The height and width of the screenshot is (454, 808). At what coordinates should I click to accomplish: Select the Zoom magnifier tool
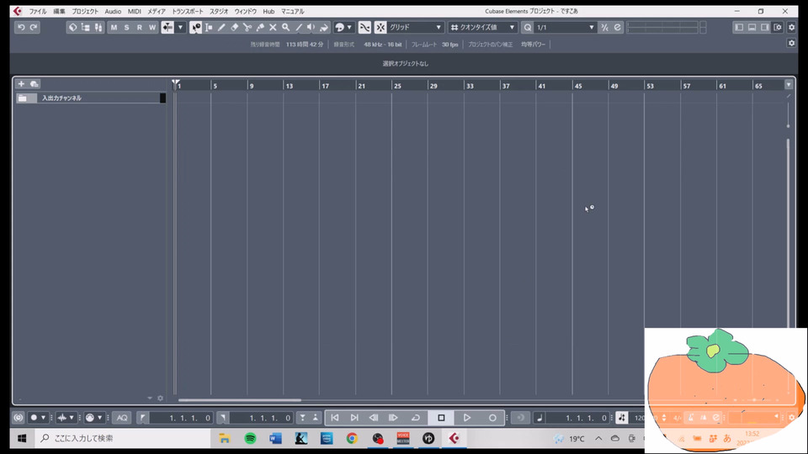coord(286,27)
